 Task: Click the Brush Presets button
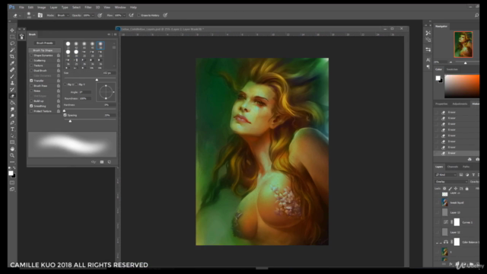coord(44,43)
